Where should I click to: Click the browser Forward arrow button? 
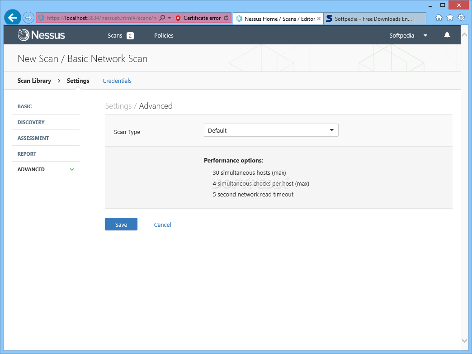pos(28,18)
